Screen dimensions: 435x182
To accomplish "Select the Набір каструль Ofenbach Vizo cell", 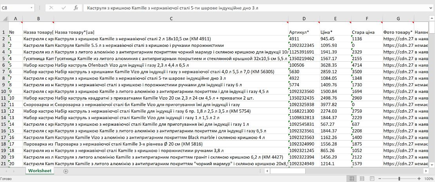I will tap(171, 65).
